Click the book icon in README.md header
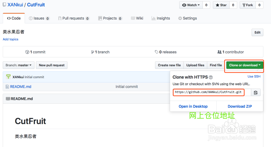 (x=8, y=99)
